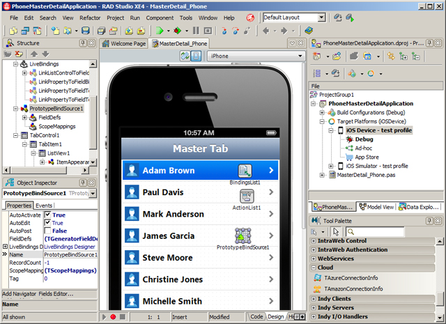Click the green Run button in toolbar

160,31
